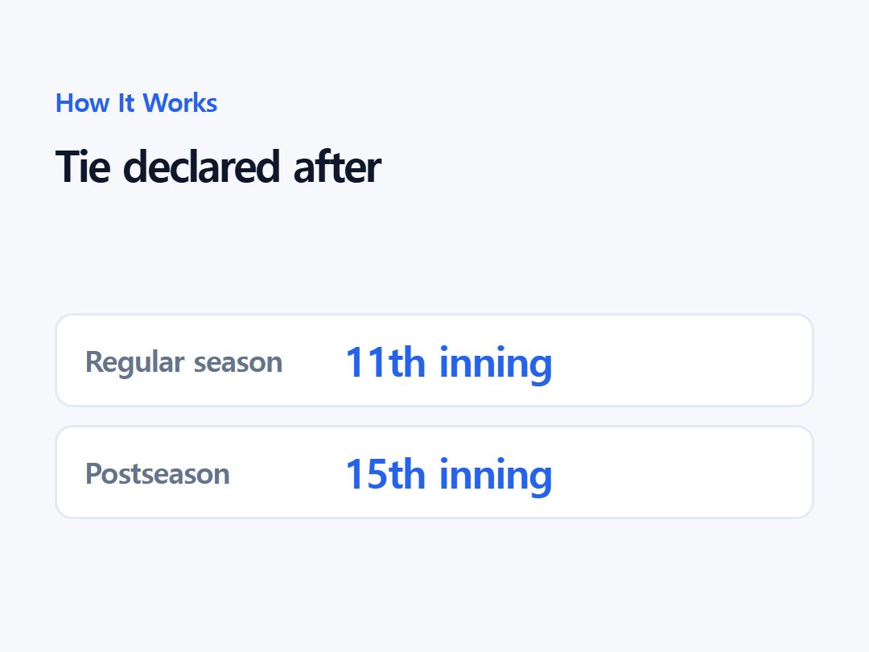Click the word declared in the heading
Image resolution: width=869 pixels, height=652 pixels.
[202, 167]
